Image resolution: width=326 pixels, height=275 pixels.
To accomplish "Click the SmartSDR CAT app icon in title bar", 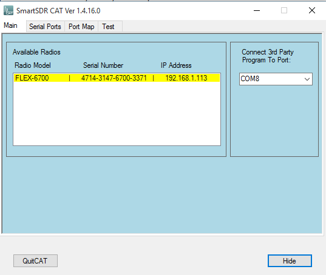I will (x=8, y=10).
